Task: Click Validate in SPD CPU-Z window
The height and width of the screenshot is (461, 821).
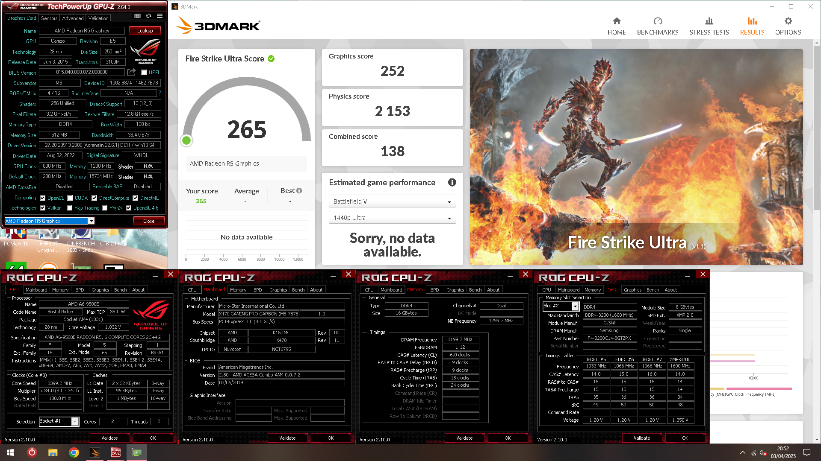Action: tap(642, 438)
